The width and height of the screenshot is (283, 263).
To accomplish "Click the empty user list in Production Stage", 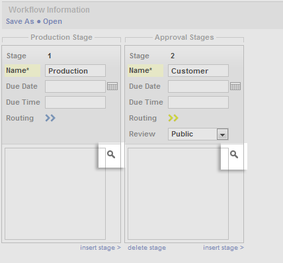I will (x=55, y=193).
